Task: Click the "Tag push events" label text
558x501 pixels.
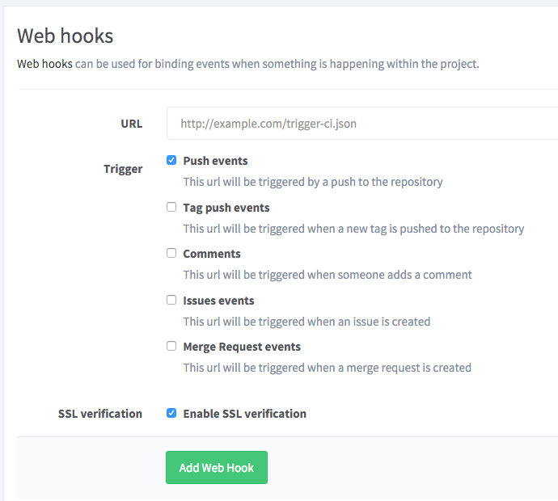Action: [226, 208]
